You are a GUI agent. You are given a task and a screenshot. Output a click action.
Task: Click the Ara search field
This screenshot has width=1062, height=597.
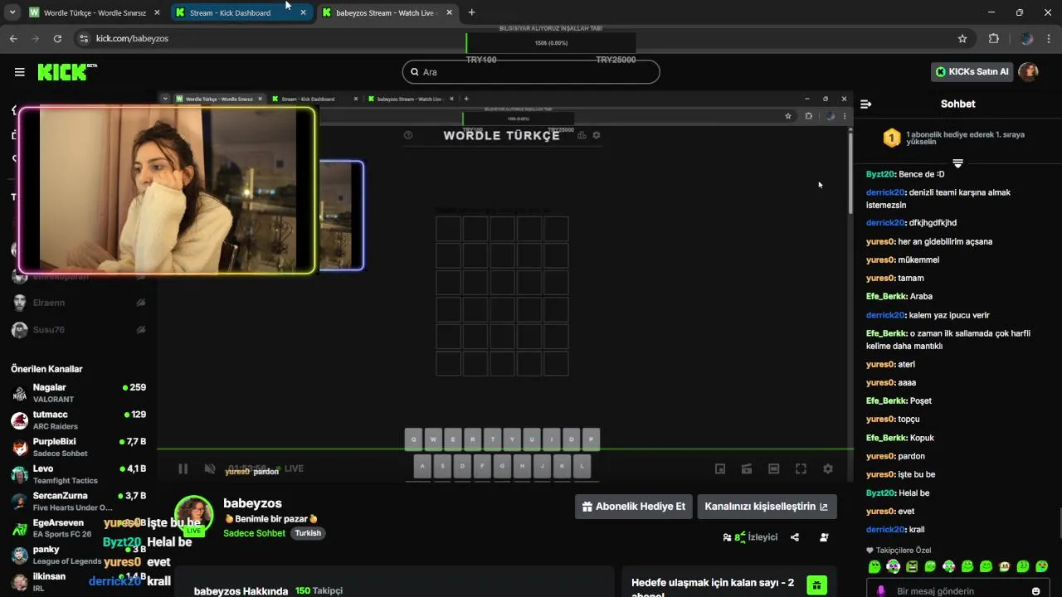[x=531, y=72]
